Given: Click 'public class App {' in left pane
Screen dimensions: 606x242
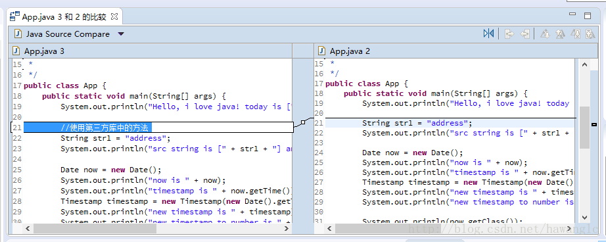Looking at the screenshot, I should pyautogui.click(x=64, y=86).
